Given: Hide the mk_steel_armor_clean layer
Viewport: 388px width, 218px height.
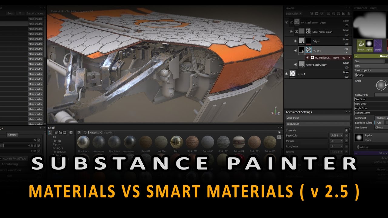Looking at the screenshot, I should [287, 22].
